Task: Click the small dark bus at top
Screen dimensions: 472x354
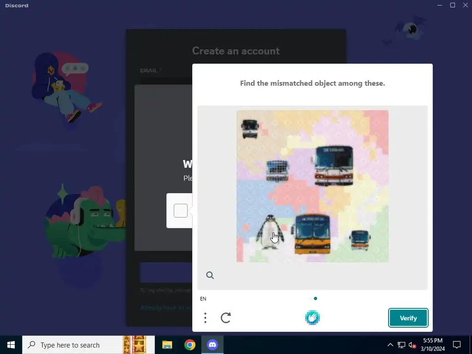Action: [250, 129]
